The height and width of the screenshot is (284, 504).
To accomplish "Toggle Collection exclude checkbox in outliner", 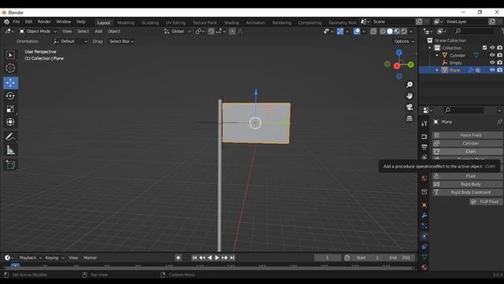I will (x=484, y=47).
